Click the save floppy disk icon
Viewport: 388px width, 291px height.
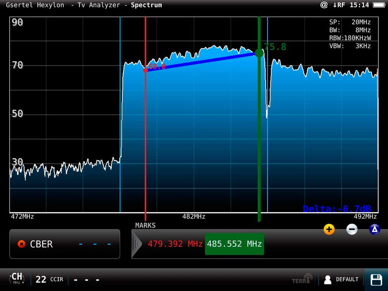(376, 279)
